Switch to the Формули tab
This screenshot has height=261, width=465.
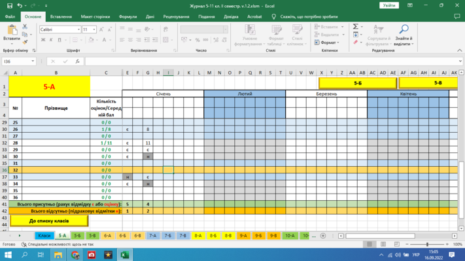coord(128,16)
